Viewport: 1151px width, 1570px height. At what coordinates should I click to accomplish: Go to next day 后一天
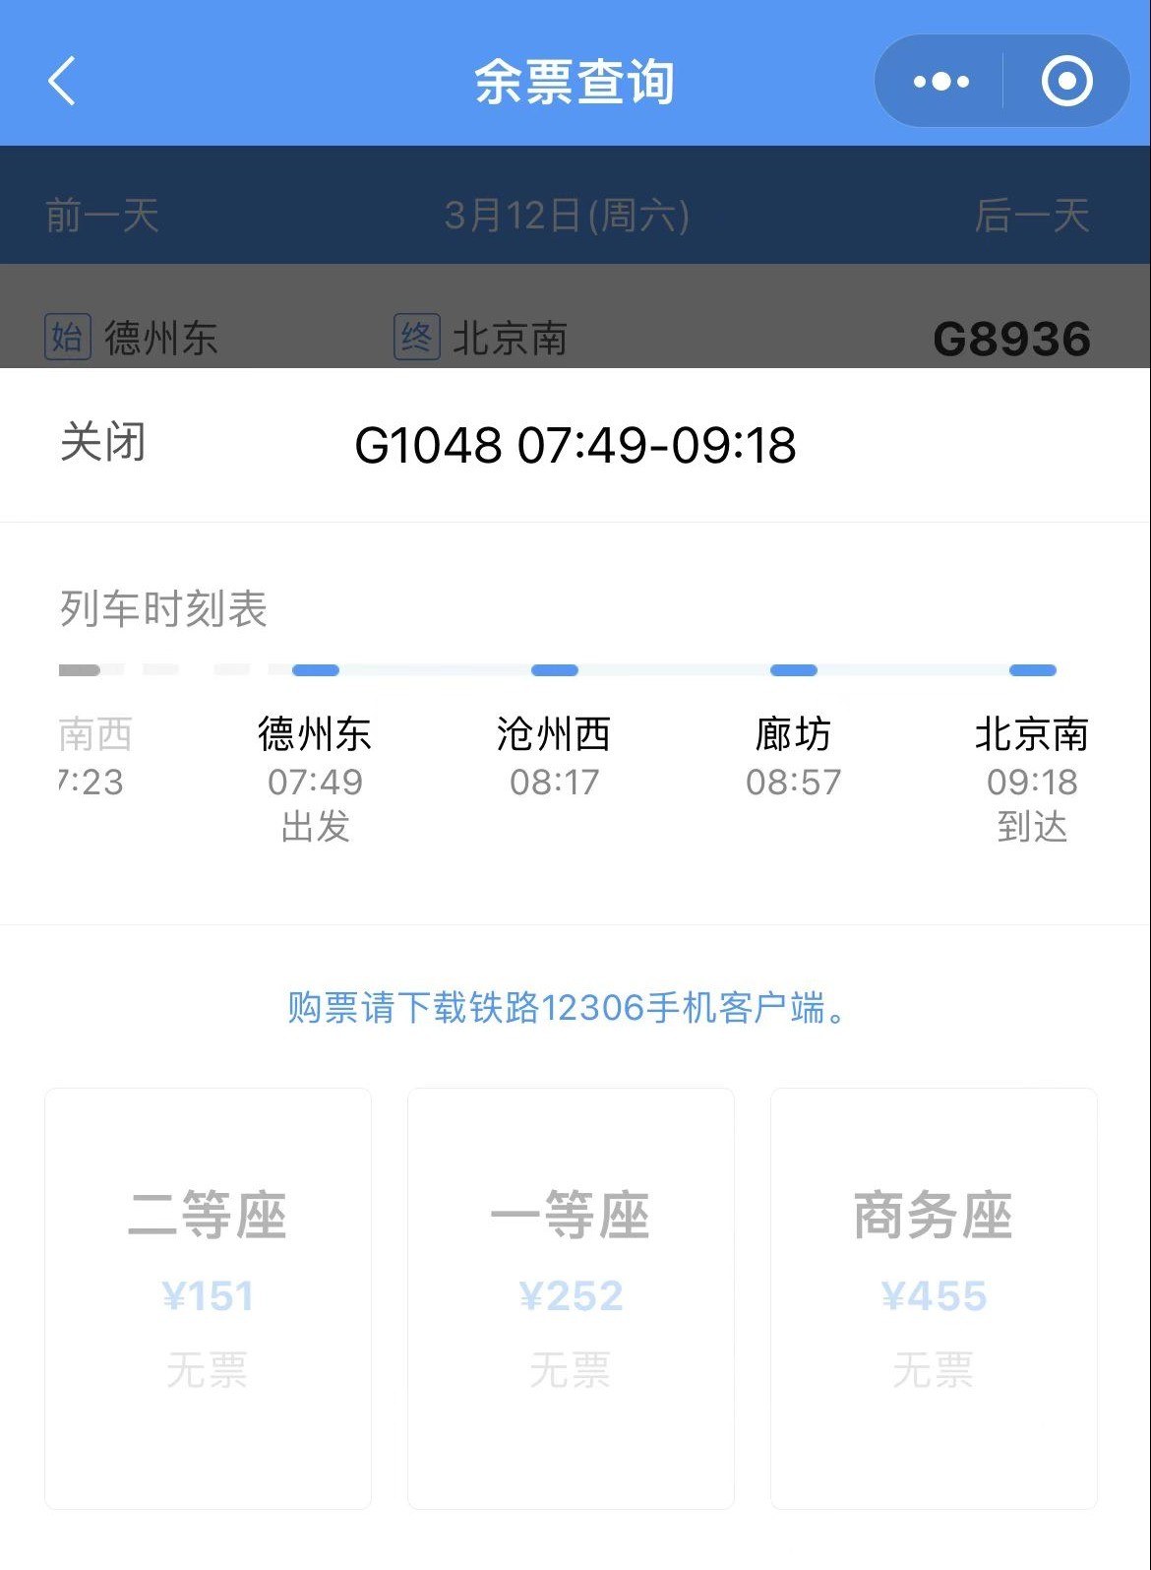point(1031,216)
